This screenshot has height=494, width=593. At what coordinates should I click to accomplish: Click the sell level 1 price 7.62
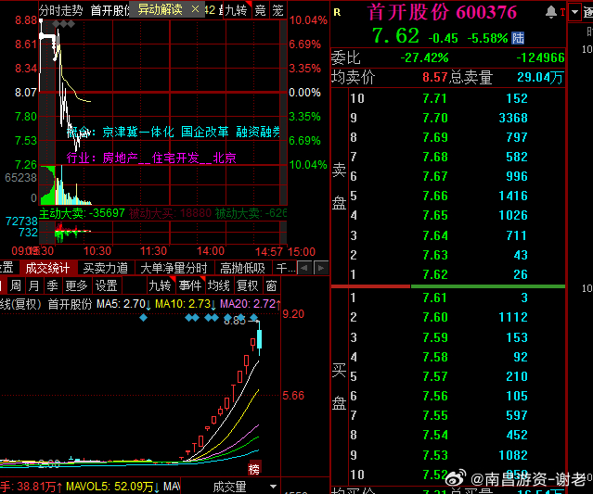(435, 274)
